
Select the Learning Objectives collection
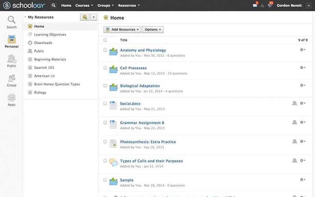click(50, 35)
